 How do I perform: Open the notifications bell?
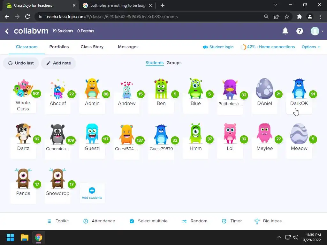pyautogui.click(x=285, y=31)
